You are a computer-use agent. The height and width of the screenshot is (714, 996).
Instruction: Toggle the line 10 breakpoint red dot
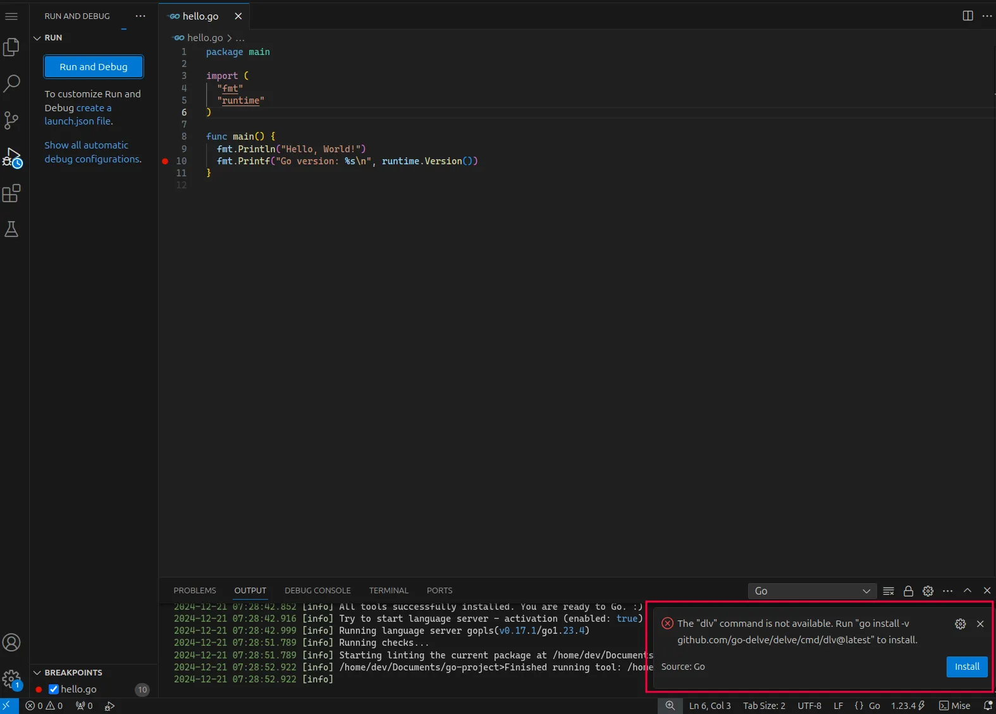[165, 161]
